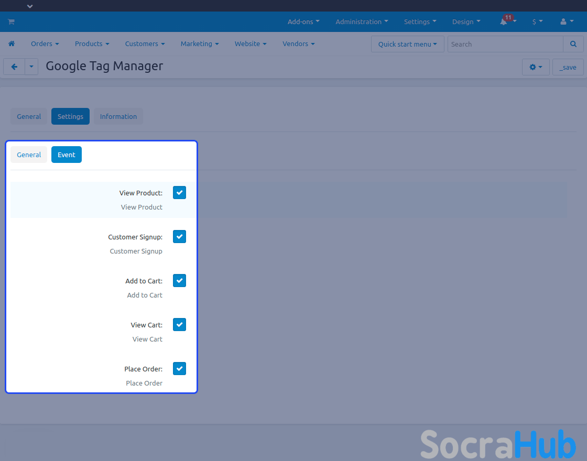Click the View Cart label
Screen dimensions: 587x461
[x=146, y=325]
